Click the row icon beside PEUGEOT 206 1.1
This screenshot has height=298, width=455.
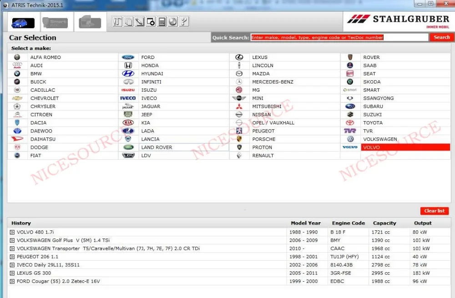12,257
